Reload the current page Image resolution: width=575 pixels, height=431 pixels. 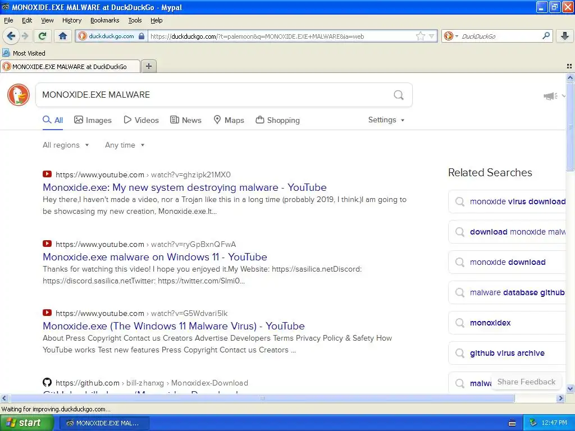(43, 36)
